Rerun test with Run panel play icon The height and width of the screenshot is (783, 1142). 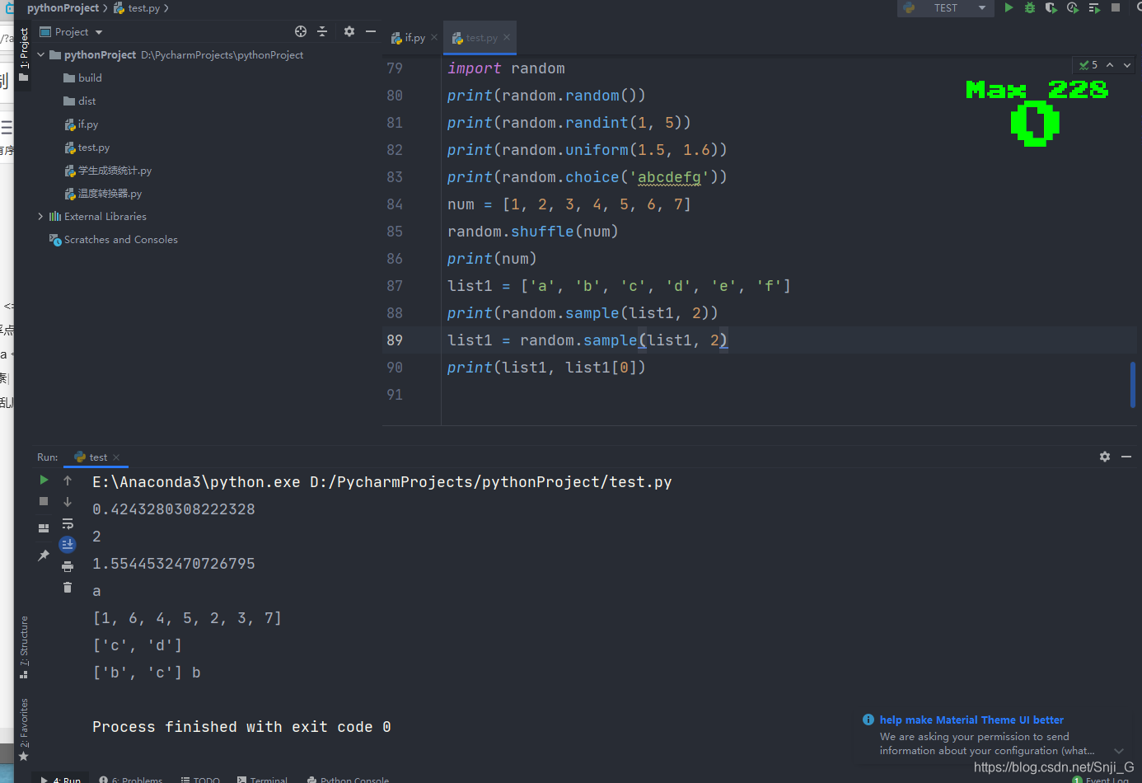(x=44, y=480)
